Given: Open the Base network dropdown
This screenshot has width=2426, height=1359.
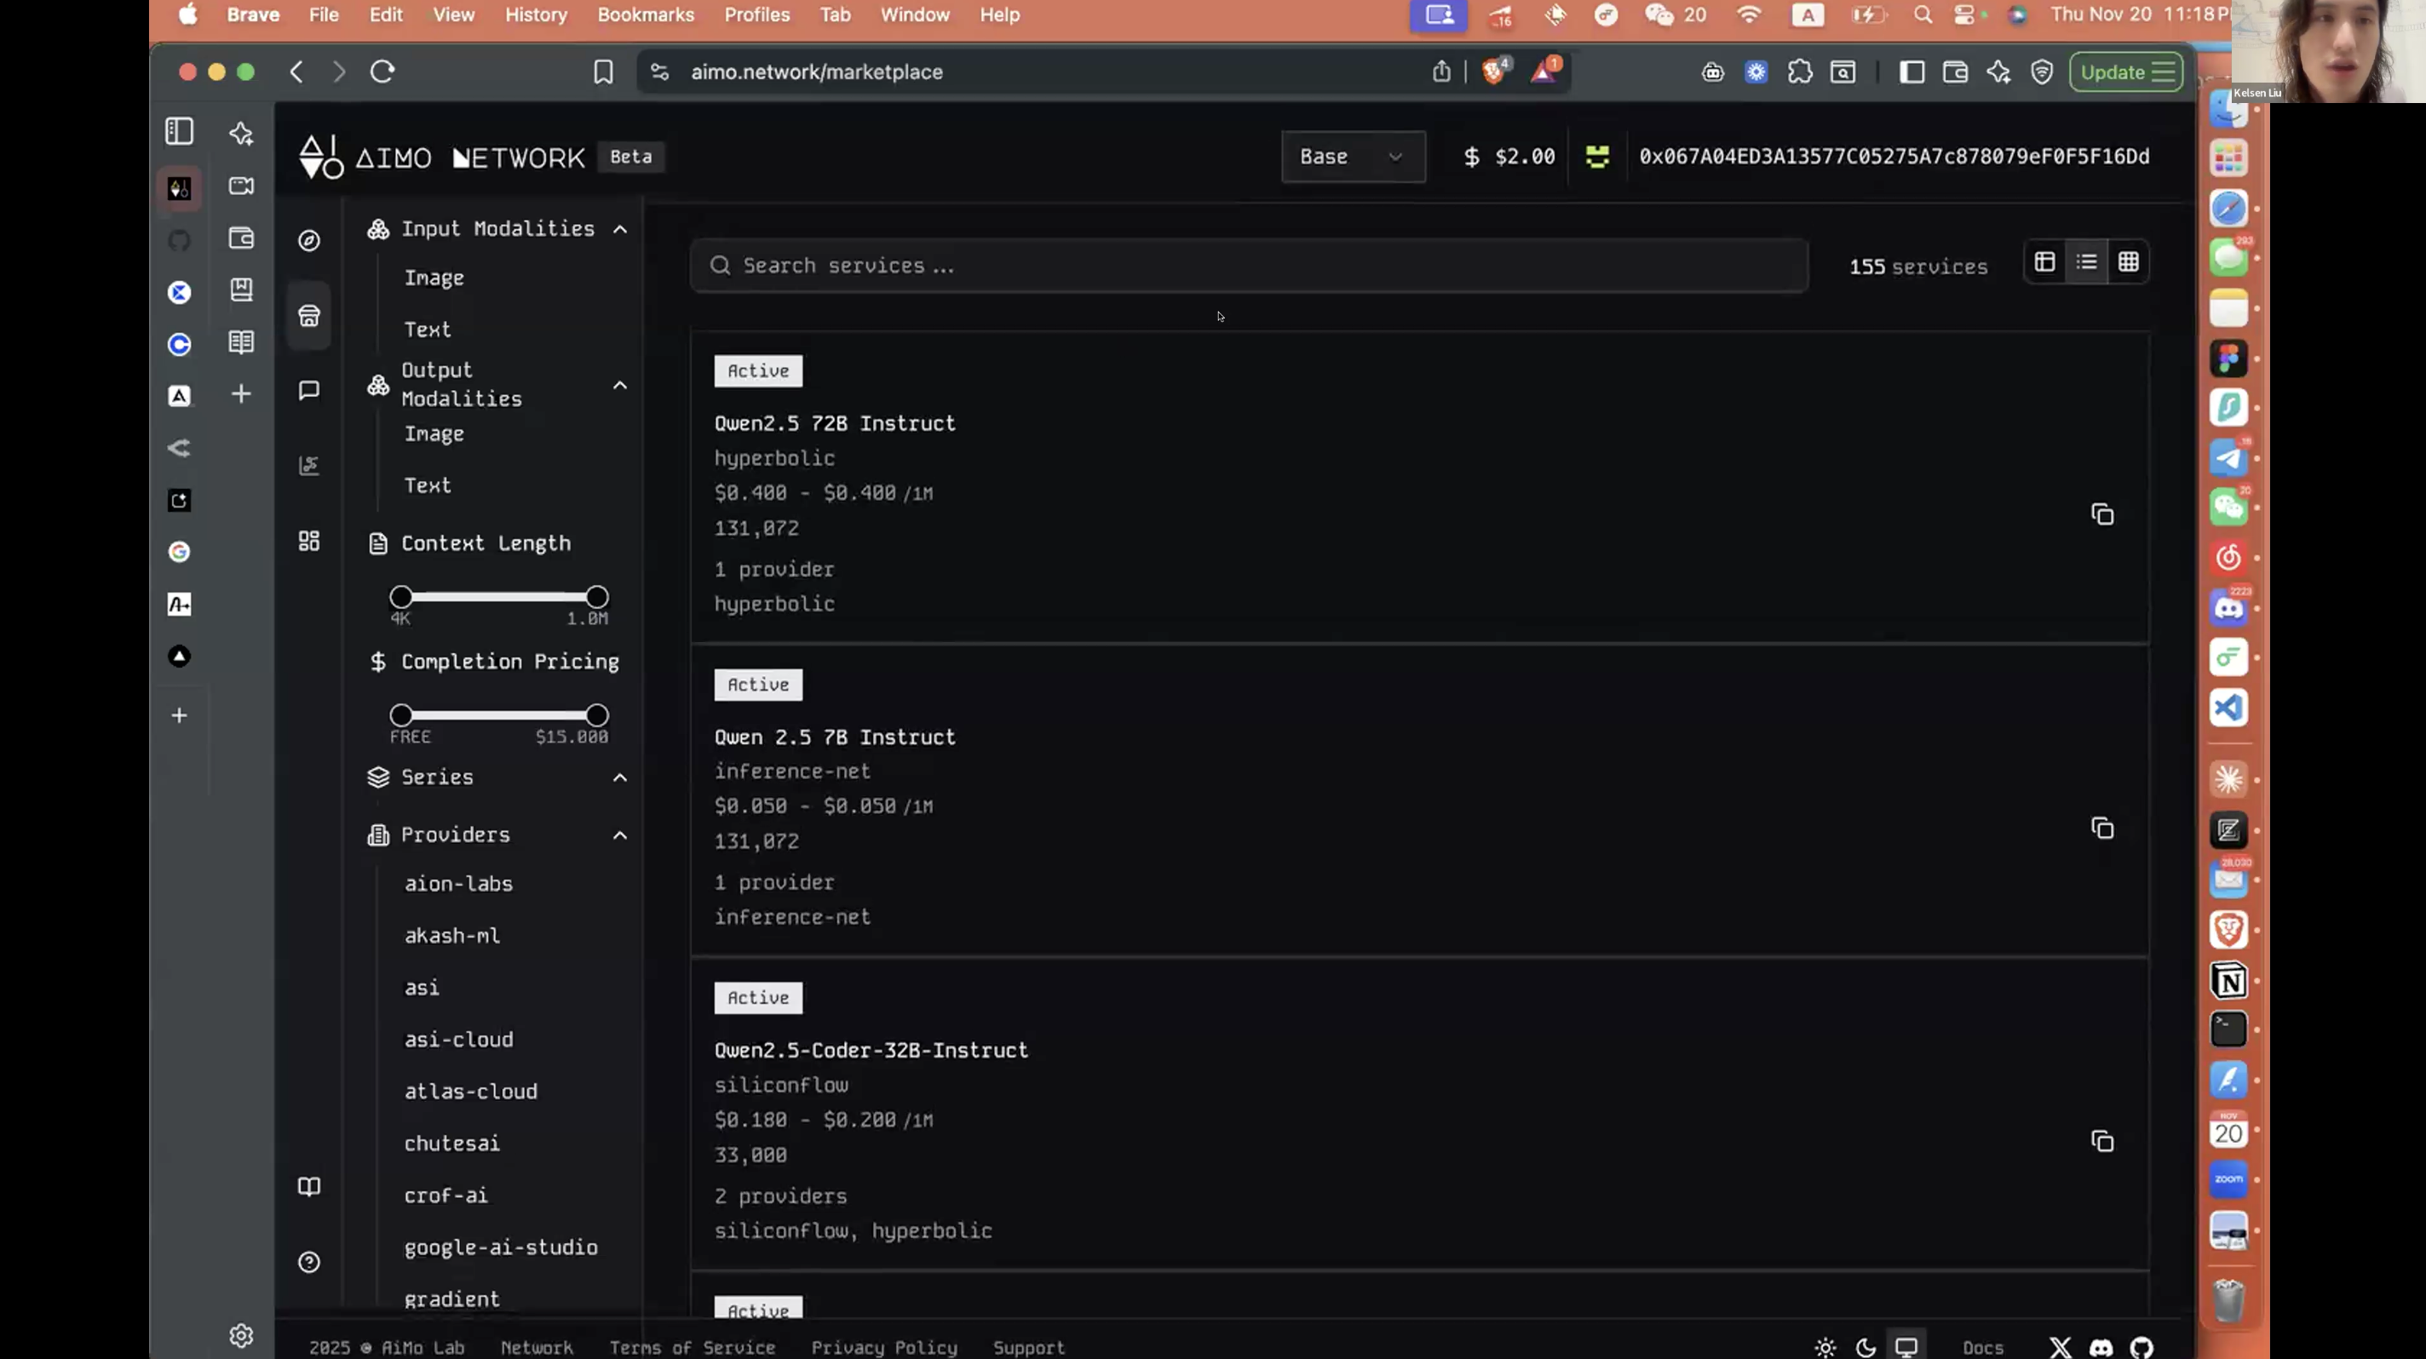Looking at the screenshot, I should (1353, 156).
